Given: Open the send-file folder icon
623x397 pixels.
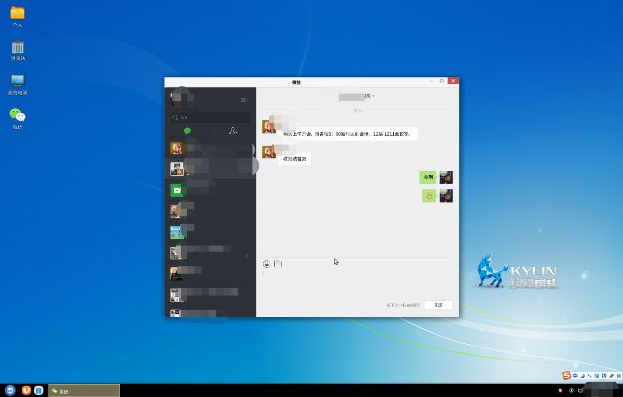Looking at the screenshot, I should [278, 264].
